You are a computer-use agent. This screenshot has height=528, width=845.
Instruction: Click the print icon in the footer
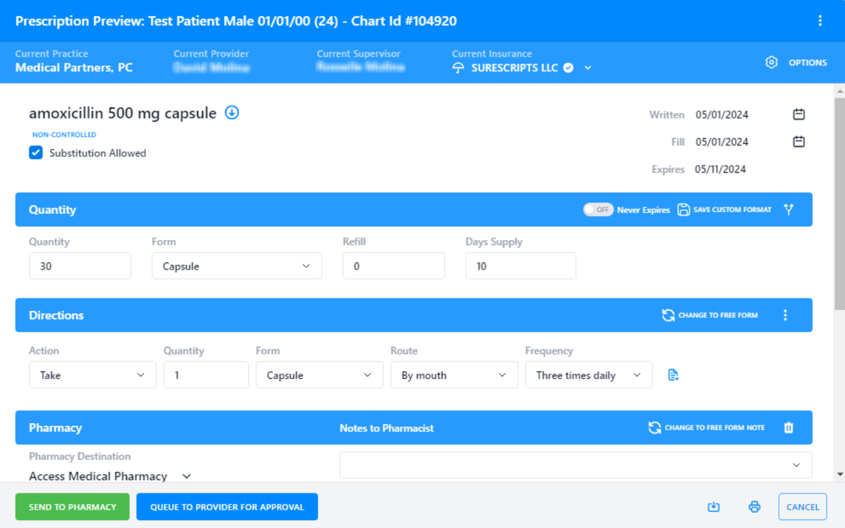[x=755, y=507]
